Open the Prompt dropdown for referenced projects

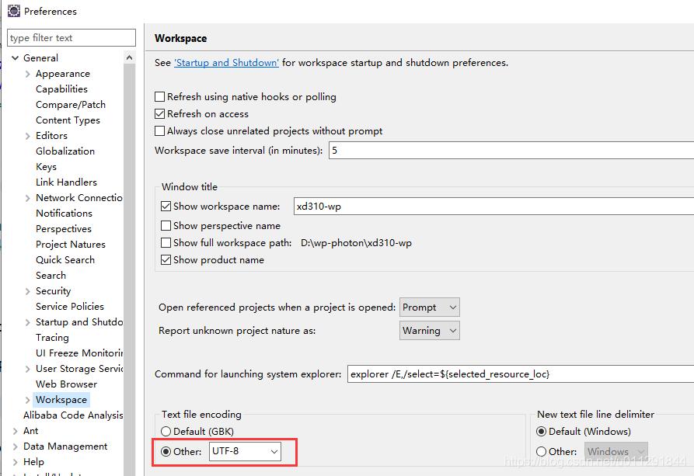pos(429,307)
